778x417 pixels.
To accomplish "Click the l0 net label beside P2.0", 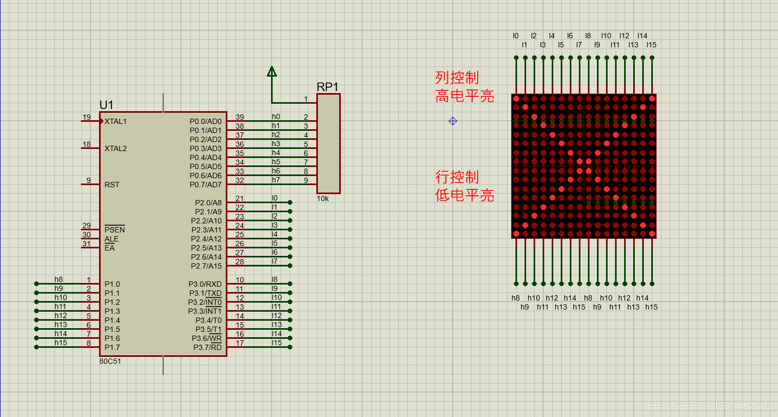I will point(275,198).
